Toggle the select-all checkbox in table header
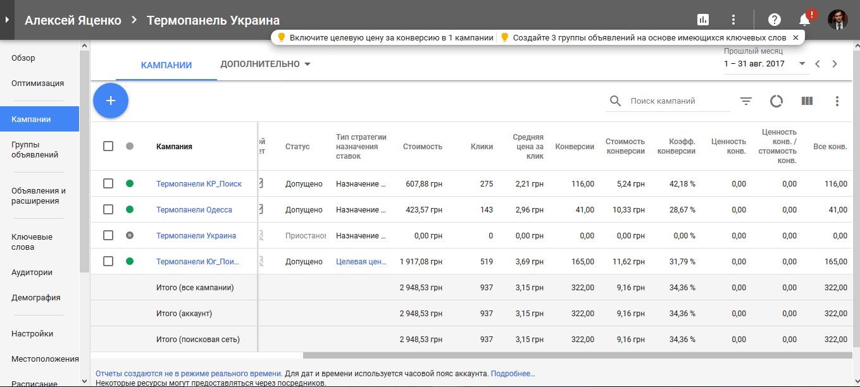Screen dimensions: 860x387 click(108, 146)
